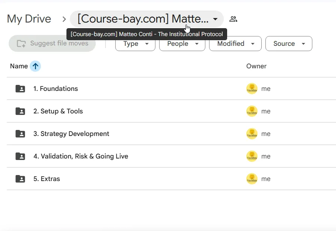Go back to My Drive
This screenshot has height=231, width=336.
point(29,19)
